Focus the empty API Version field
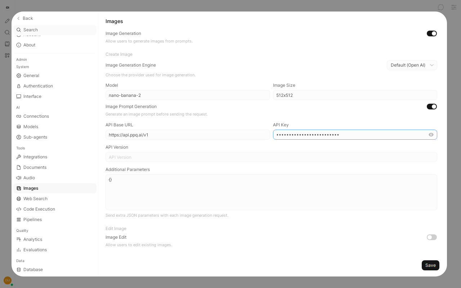The width and height of the screenshot is (461, 288). [x=271, y=157]
